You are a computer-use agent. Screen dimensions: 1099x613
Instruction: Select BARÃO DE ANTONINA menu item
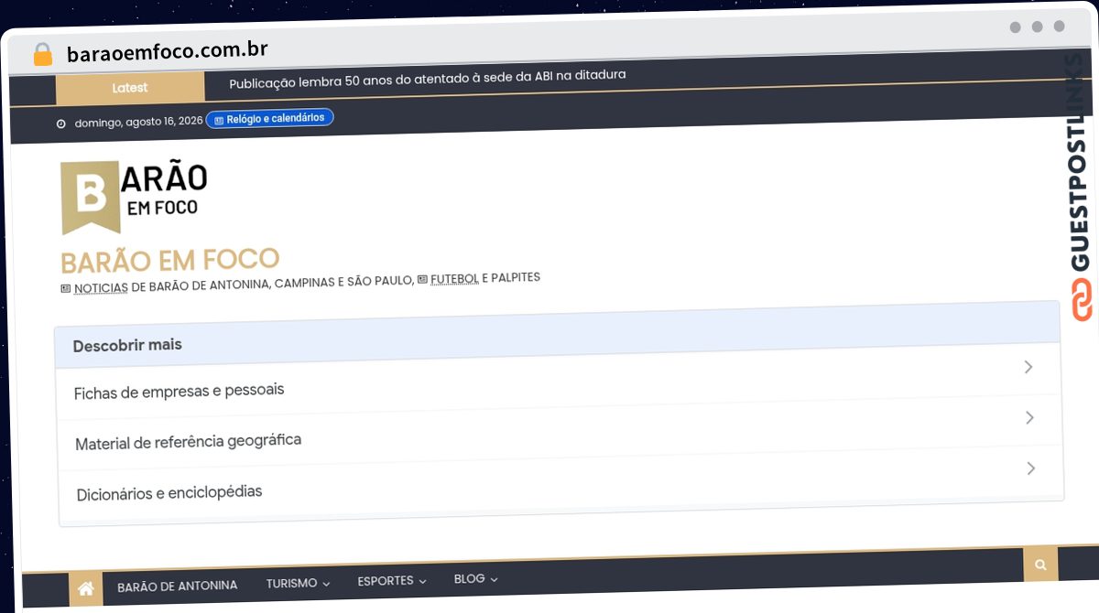tap(178, 586)
